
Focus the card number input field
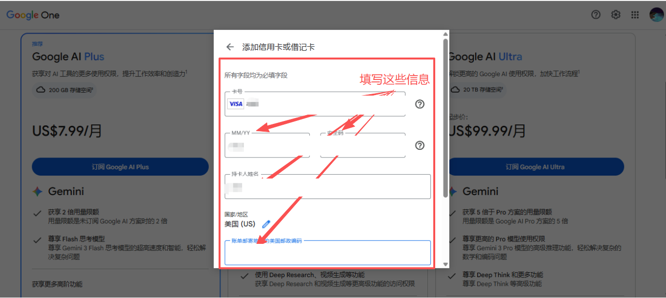[x=315, y=104]
